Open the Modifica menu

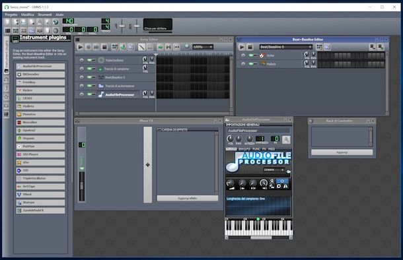[28, 15]
